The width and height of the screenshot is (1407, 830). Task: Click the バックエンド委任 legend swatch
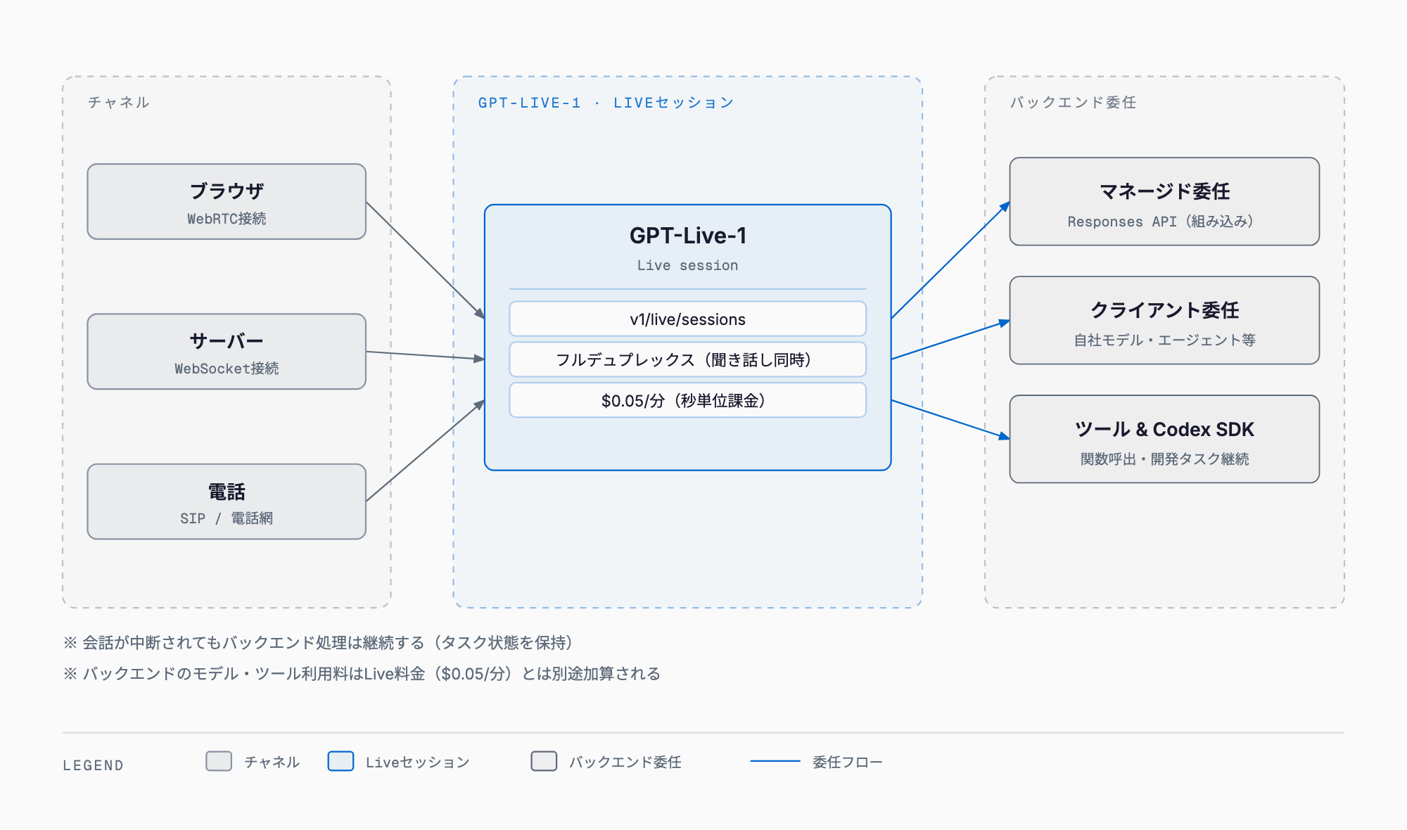(544, 761)
